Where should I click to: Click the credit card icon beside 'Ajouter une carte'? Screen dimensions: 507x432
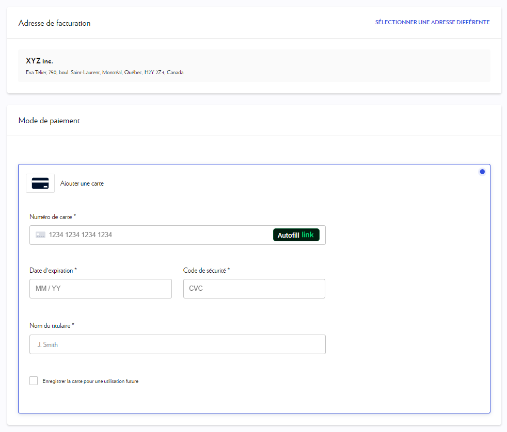coord(40,183)
